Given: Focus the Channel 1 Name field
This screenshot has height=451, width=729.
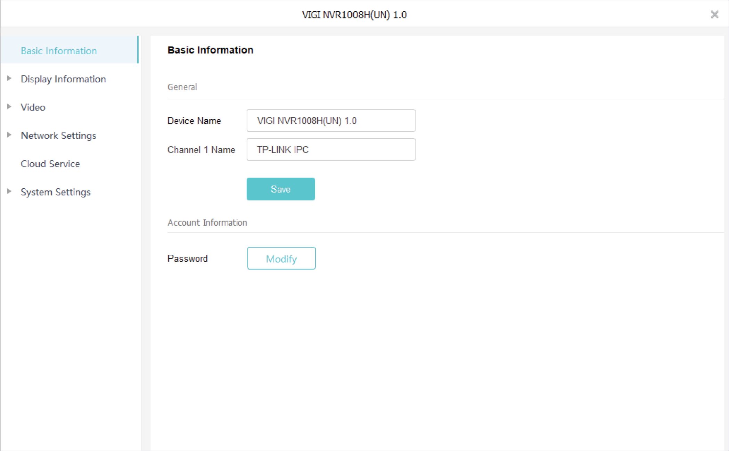Looking at the screenshot, I should click(x=331, y=150).
